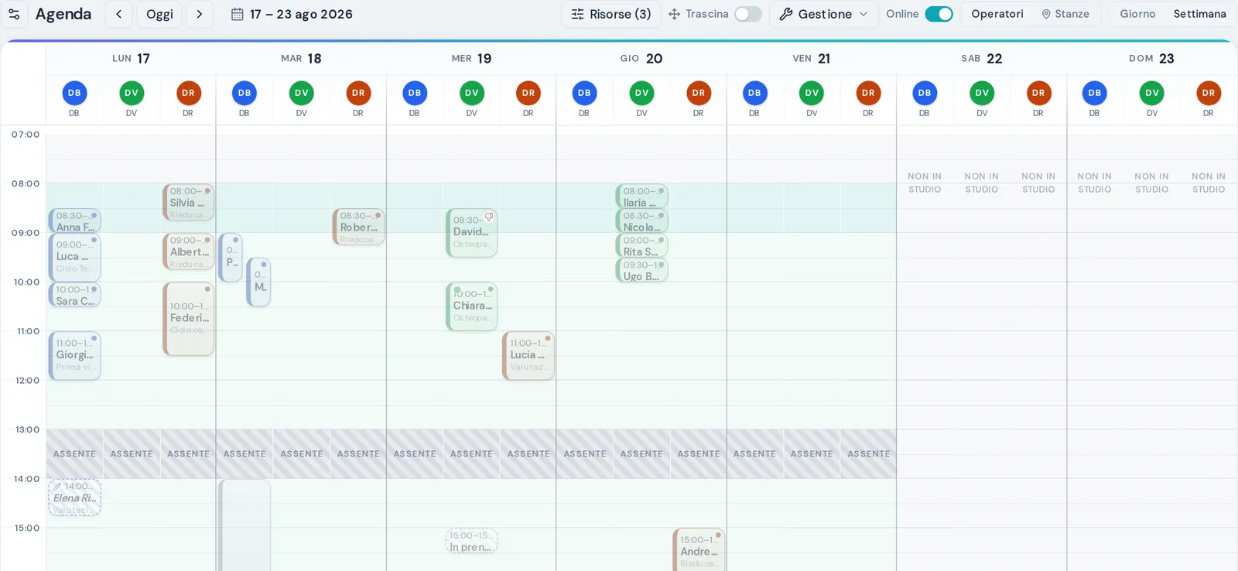
Task: Click the Stanze location pin icon
Action: [x=1046, y=14]
